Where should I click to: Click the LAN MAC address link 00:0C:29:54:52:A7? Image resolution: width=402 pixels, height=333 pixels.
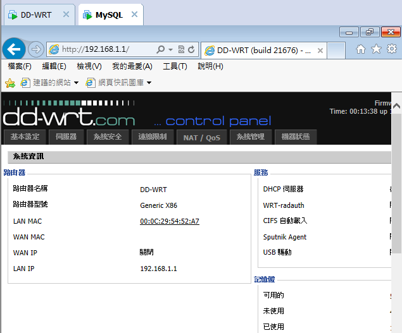pos(170,221)
